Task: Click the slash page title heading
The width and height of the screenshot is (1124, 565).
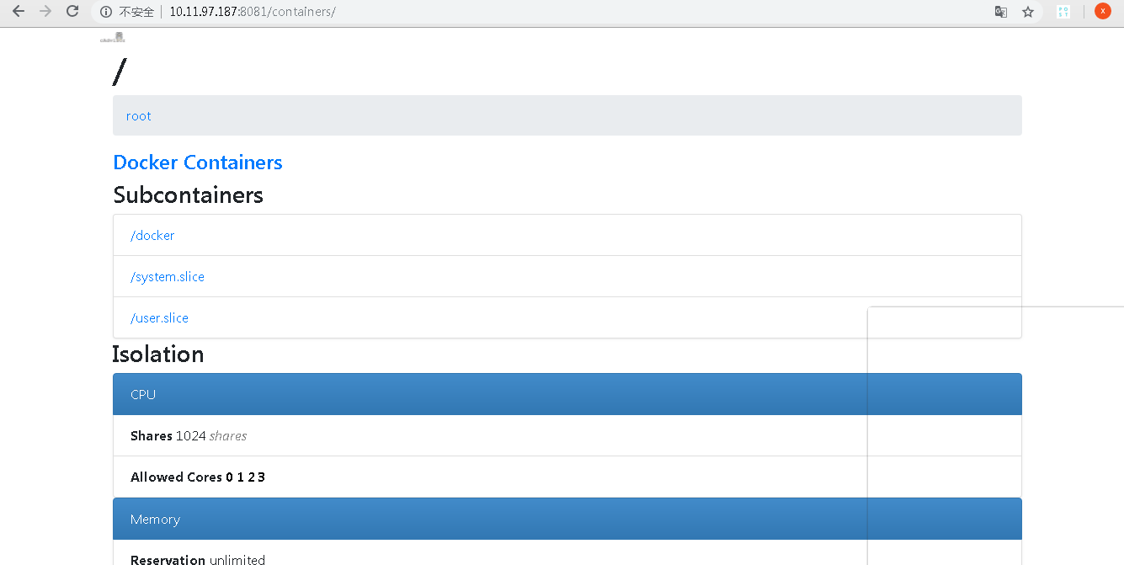Action: pyautogui.click(x=119, y=71)
